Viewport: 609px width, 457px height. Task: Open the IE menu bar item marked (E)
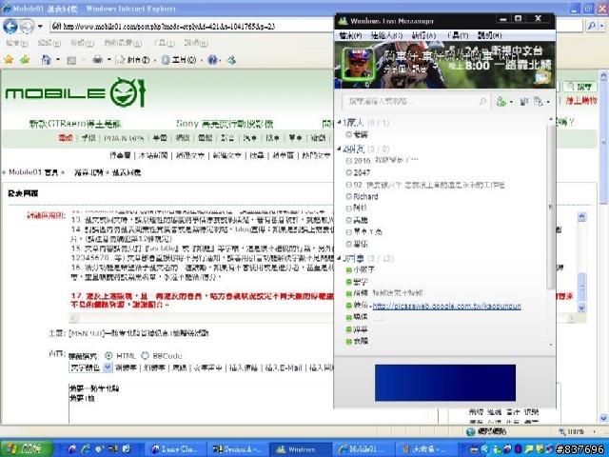(49, 43)
